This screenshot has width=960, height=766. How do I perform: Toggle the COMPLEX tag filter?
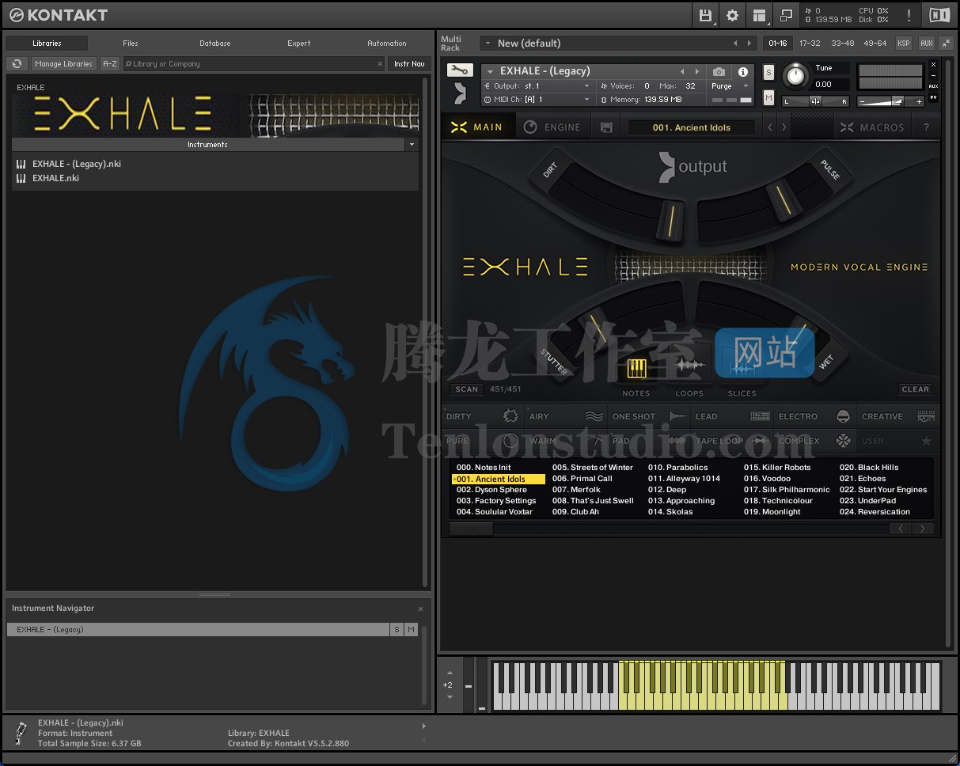point(814,441)
